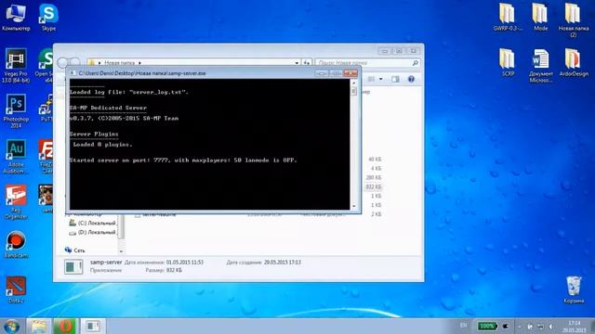Open the GWRP-0.3 folder on desktop
Screen dimensions: 595x334
coord(508,18)
